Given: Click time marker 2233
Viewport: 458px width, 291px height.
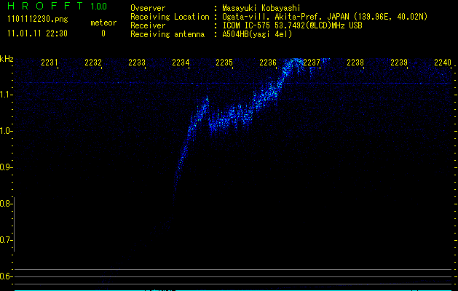Looking at the screenshot, I should click(x=137, y=63).
